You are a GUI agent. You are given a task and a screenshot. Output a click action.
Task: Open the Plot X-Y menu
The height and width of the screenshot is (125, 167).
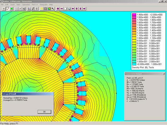[35, 5]
